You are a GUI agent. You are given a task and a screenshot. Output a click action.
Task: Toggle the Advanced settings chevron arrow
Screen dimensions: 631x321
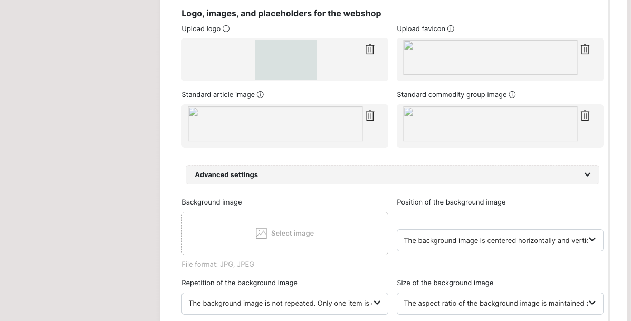(x=587, y=175)
